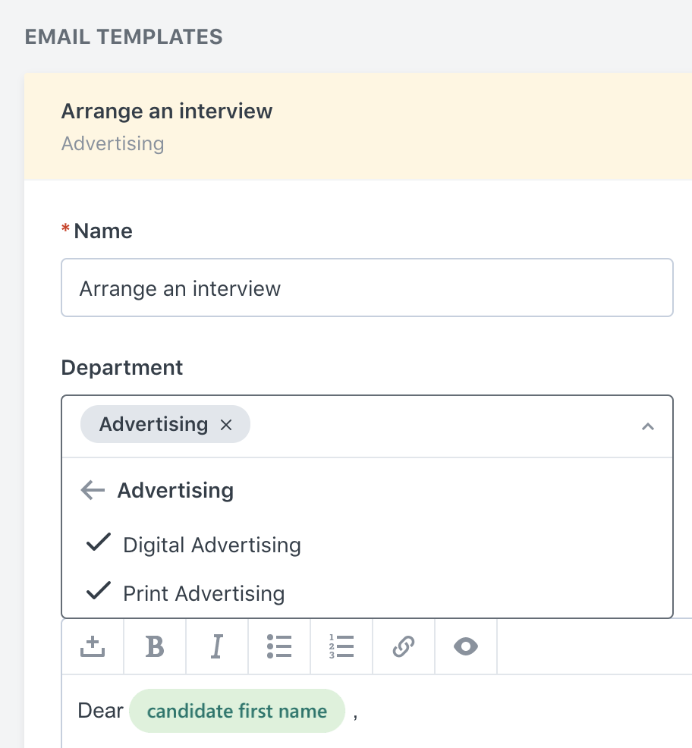Click the word Dear in email body

pyautogui.click(x=101, y=711)
